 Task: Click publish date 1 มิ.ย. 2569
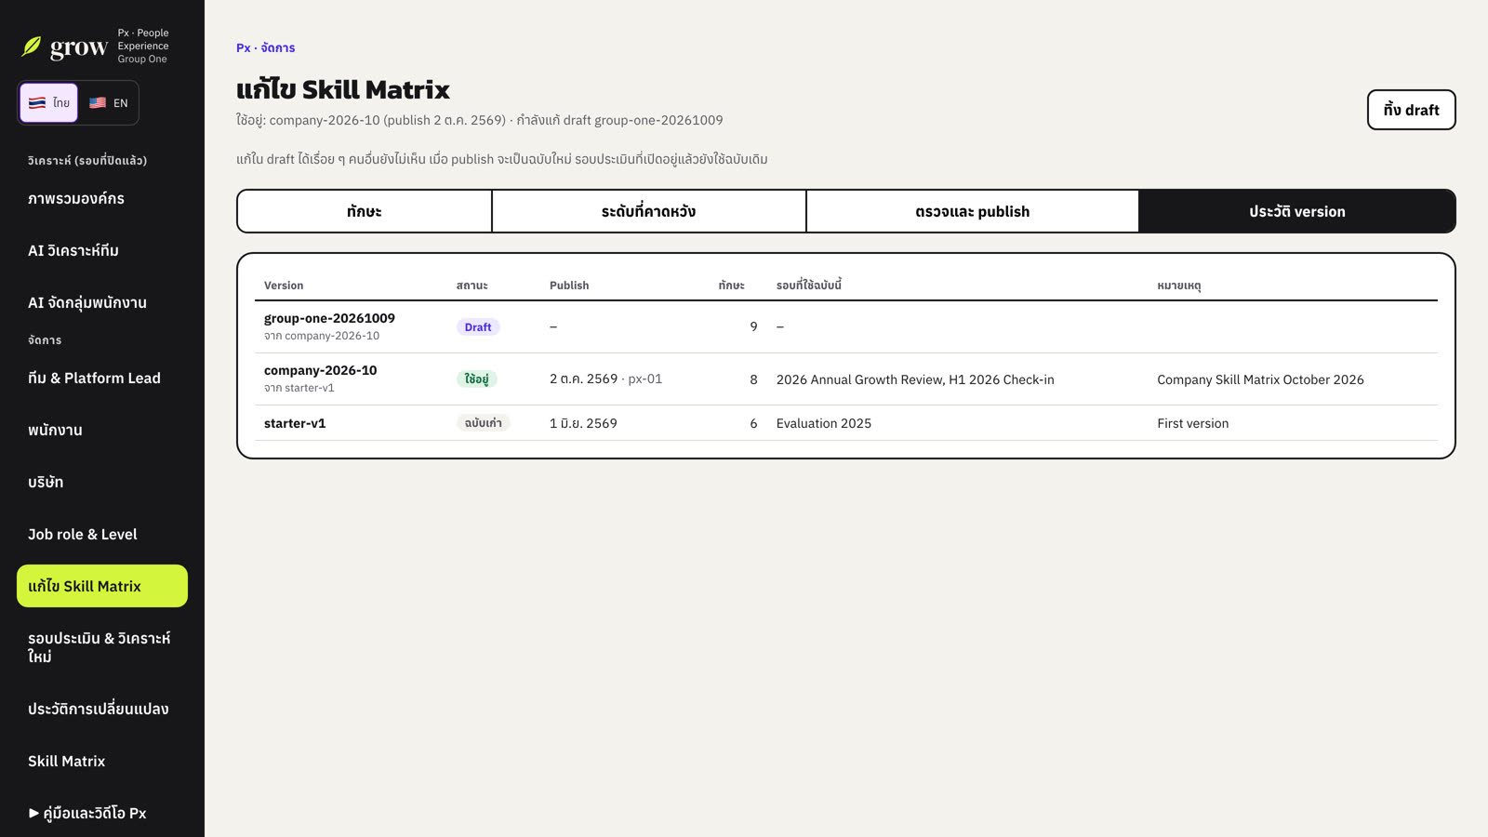pos(583,423)
